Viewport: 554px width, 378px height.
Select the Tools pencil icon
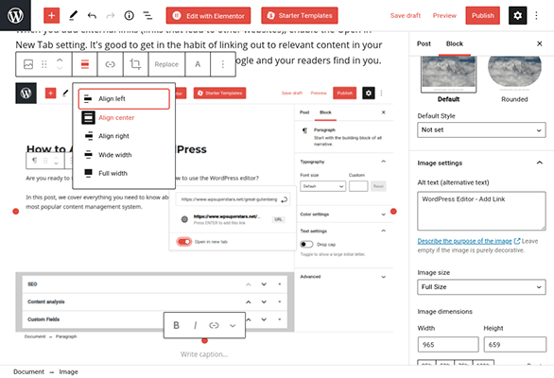point(73,15)
